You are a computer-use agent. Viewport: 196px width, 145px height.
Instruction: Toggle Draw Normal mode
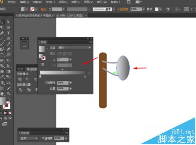(1, 118)
